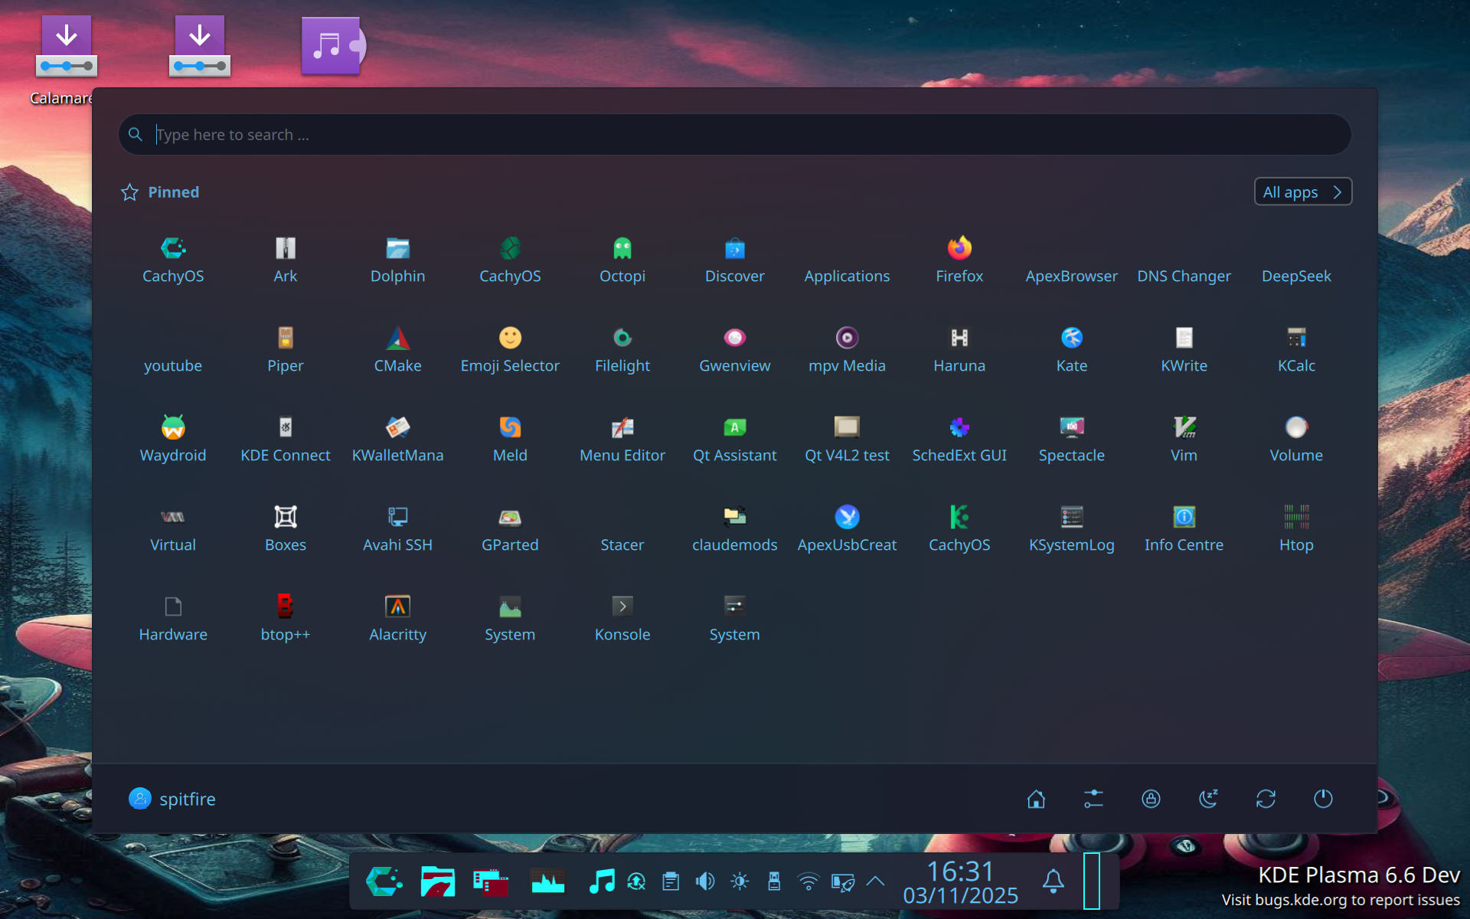Launch Firefox from pinned apps
This screenshot has width=1470, height=919.
pos(959,260)
